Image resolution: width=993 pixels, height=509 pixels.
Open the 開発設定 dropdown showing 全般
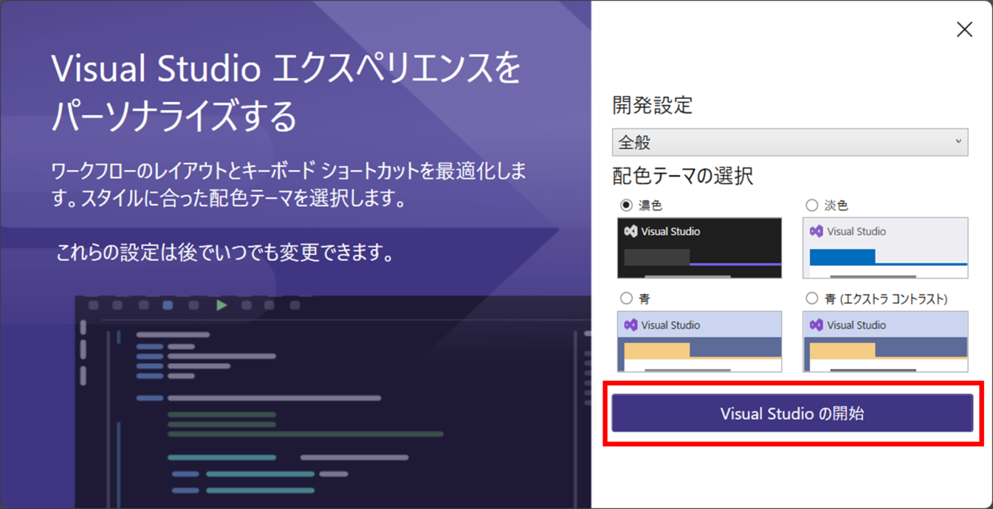(x=790, y=142)
